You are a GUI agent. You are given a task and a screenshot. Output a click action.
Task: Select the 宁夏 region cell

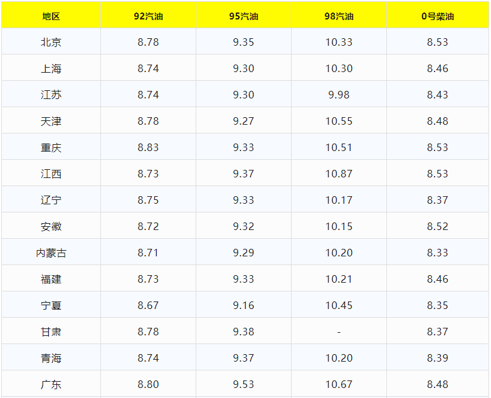[51, 305]
